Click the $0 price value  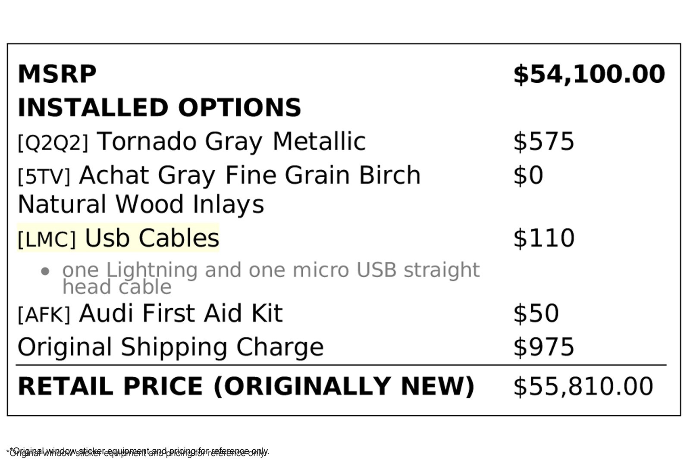(528, 175)
